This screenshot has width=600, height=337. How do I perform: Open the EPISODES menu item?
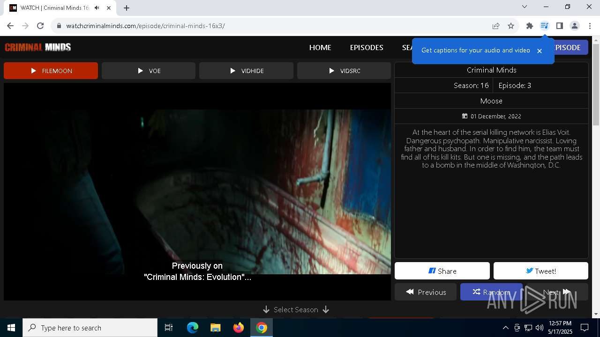367,47
